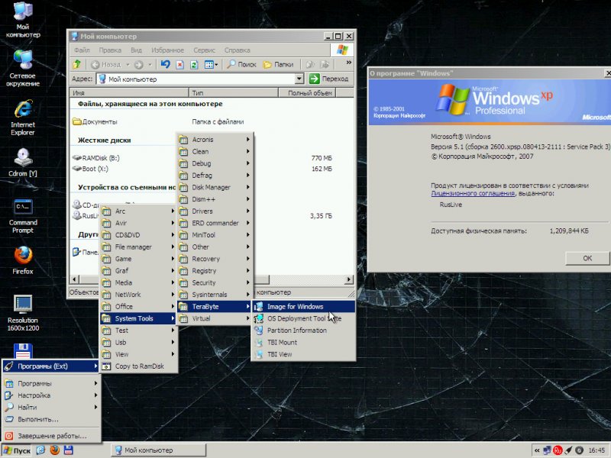Expand the File manager submenu
611x458 pixels.
[138, 247]
